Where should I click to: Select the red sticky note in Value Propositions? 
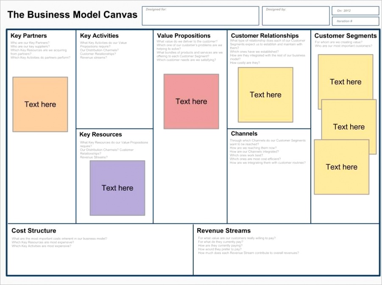pos(191,101)
